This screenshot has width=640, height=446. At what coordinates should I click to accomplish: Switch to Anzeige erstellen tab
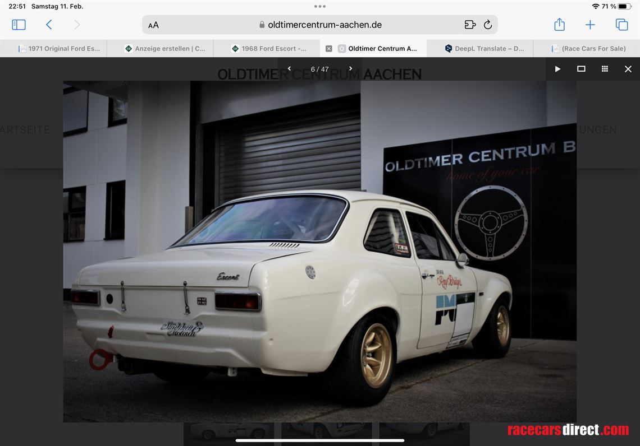click(166, 49)
